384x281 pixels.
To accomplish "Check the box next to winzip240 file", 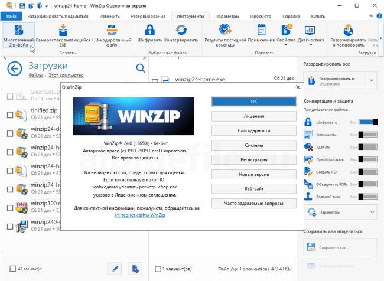I will pos(10,227).
